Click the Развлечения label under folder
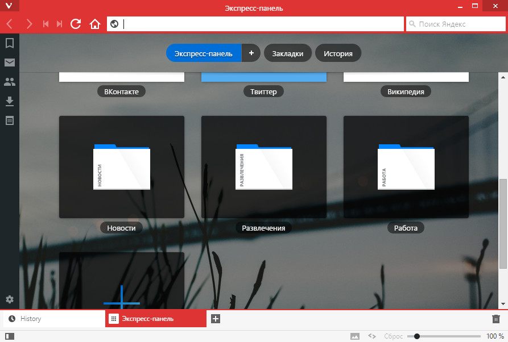508x342 pixels. 264,228
